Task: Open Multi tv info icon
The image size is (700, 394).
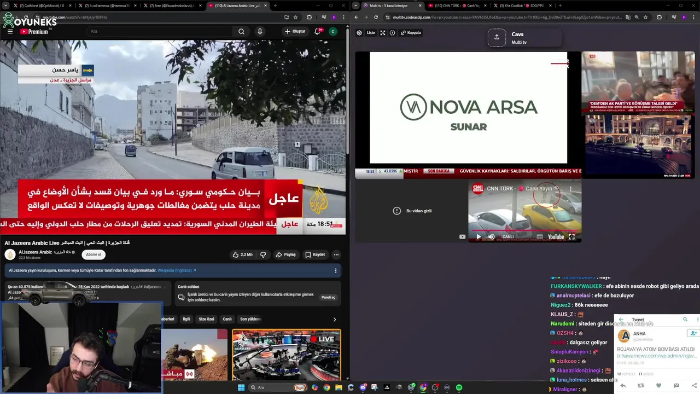Action: [392, 33]
